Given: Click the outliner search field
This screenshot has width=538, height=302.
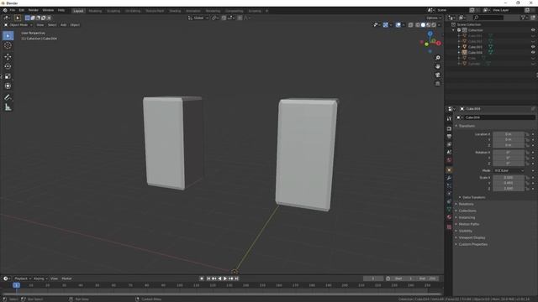Looking at the screenshot, I should [x=489, y=17].
